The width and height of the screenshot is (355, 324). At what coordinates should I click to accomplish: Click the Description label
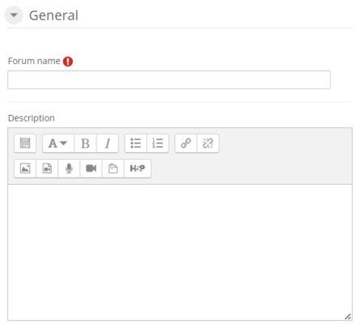point(32,118)
